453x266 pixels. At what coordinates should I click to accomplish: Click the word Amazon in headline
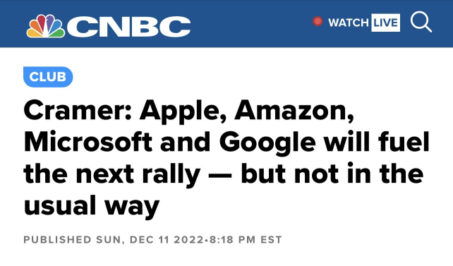click(x=294, y=110)
